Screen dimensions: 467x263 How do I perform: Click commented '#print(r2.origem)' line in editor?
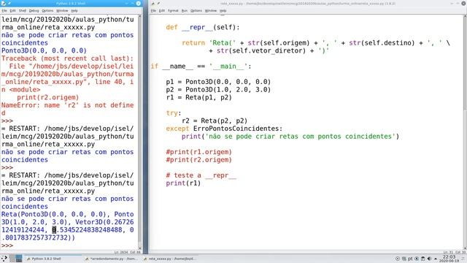click(x=199, y=159)
